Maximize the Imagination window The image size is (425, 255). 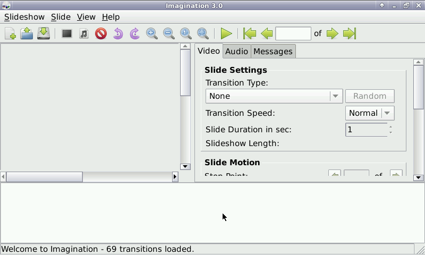406,5
